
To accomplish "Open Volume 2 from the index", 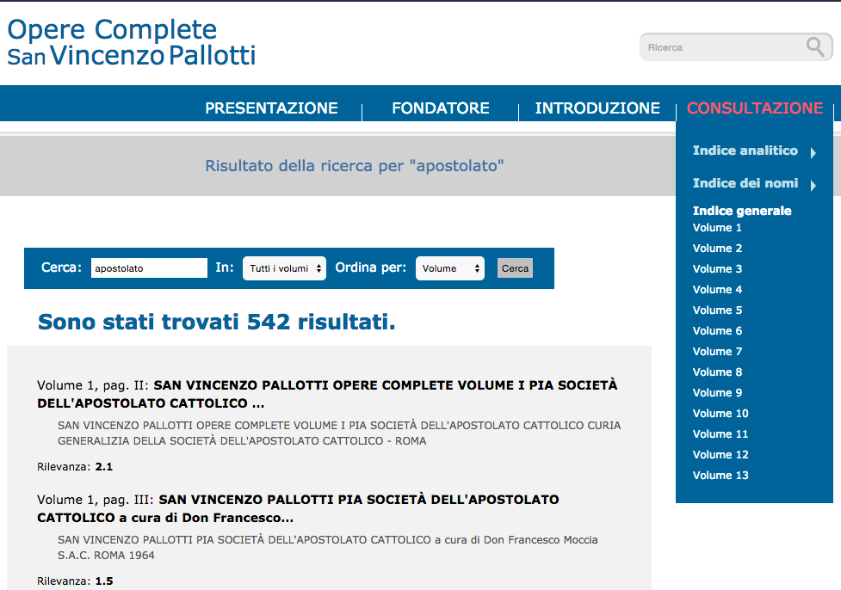I will pos(717,248).
